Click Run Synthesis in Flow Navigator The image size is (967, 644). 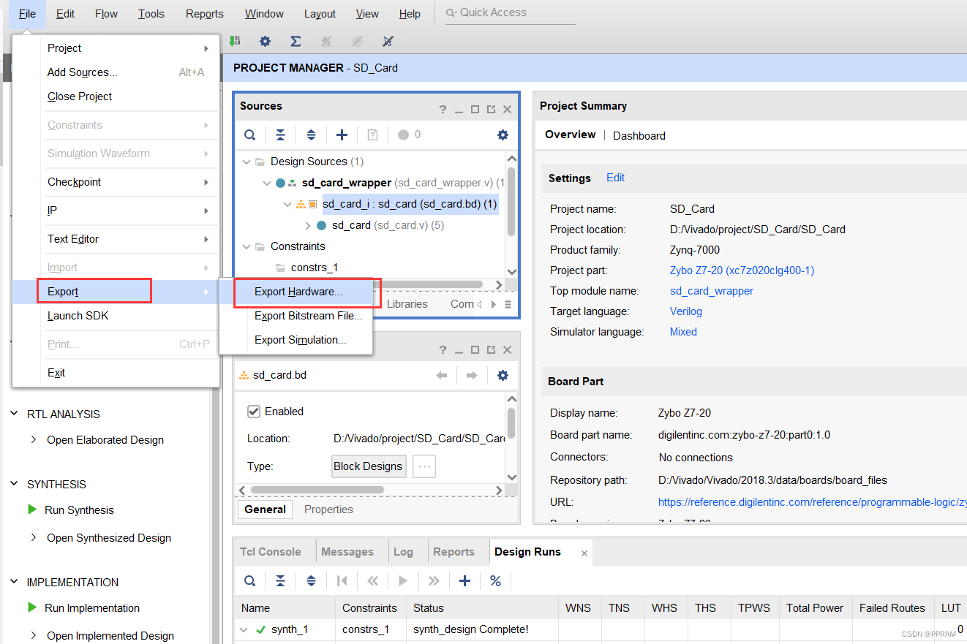pyautogui.click(x=79, y=510)
